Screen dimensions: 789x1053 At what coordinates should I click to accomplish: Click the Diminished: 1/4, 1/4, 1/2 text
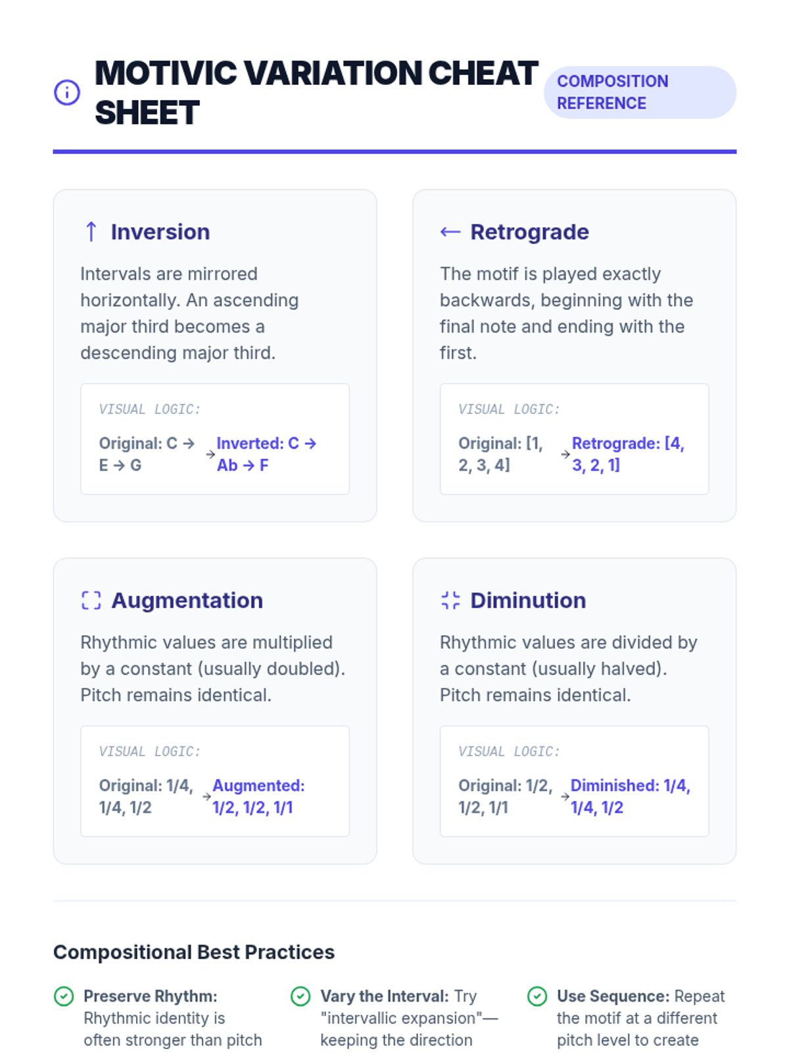(630, 796)
